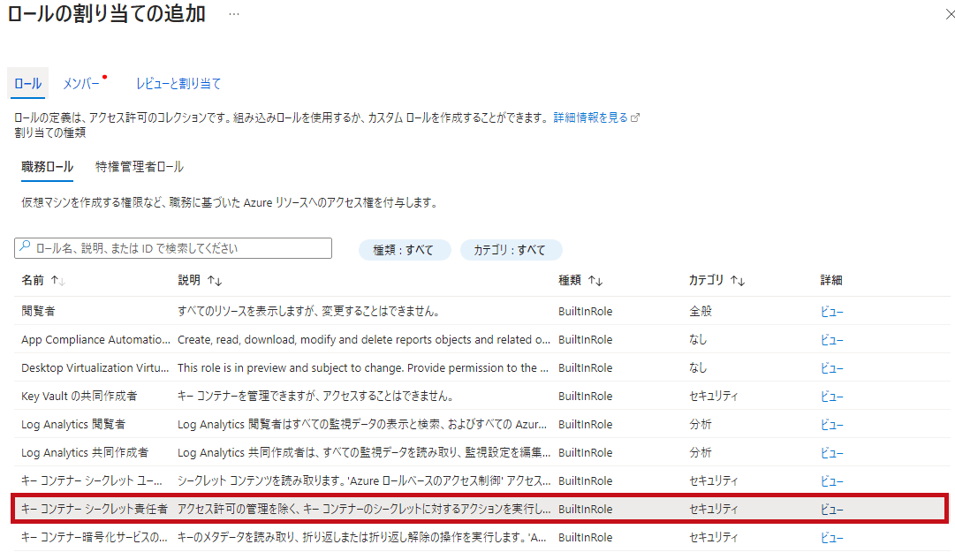The width and height of the screenshot is (955, 552).
Task: Sort the table by 説明 column arrows
Action: pos(215,281)
